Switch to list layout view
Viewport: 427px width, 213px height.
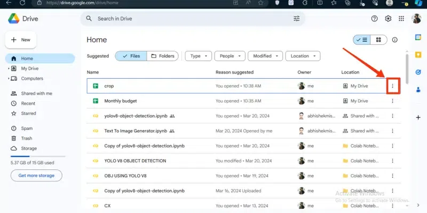point(362,40)
